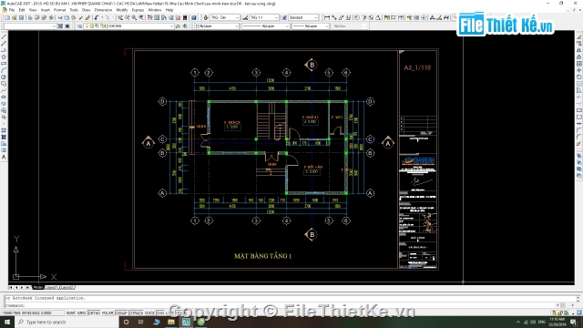Toggle SNAP mode in status bar
The width and height of the screenshot is (583, 328).
(70, 313)
